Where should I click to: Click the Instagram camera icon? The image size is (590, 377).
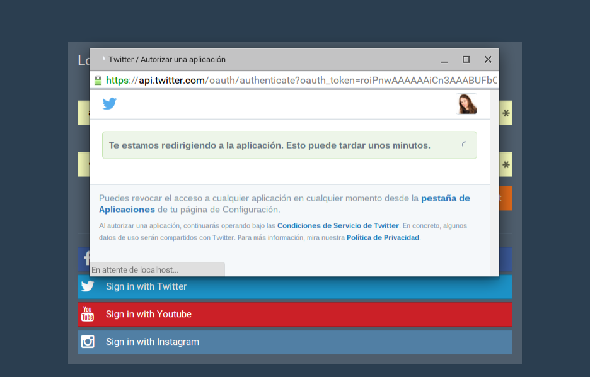(88, 342)
